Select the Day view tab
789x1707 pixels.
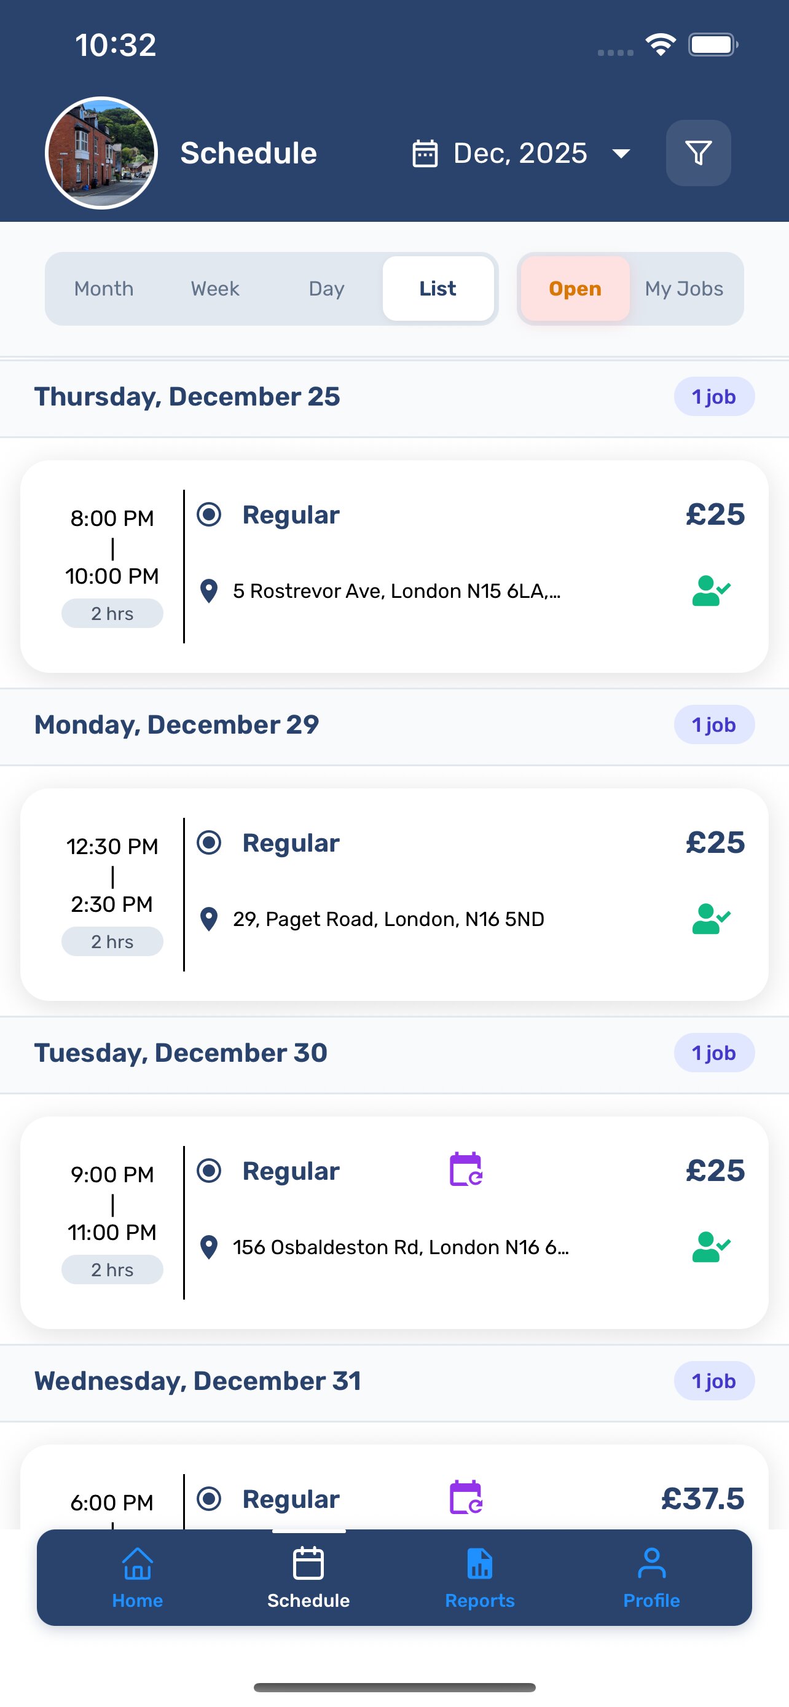tap(326, 289)
